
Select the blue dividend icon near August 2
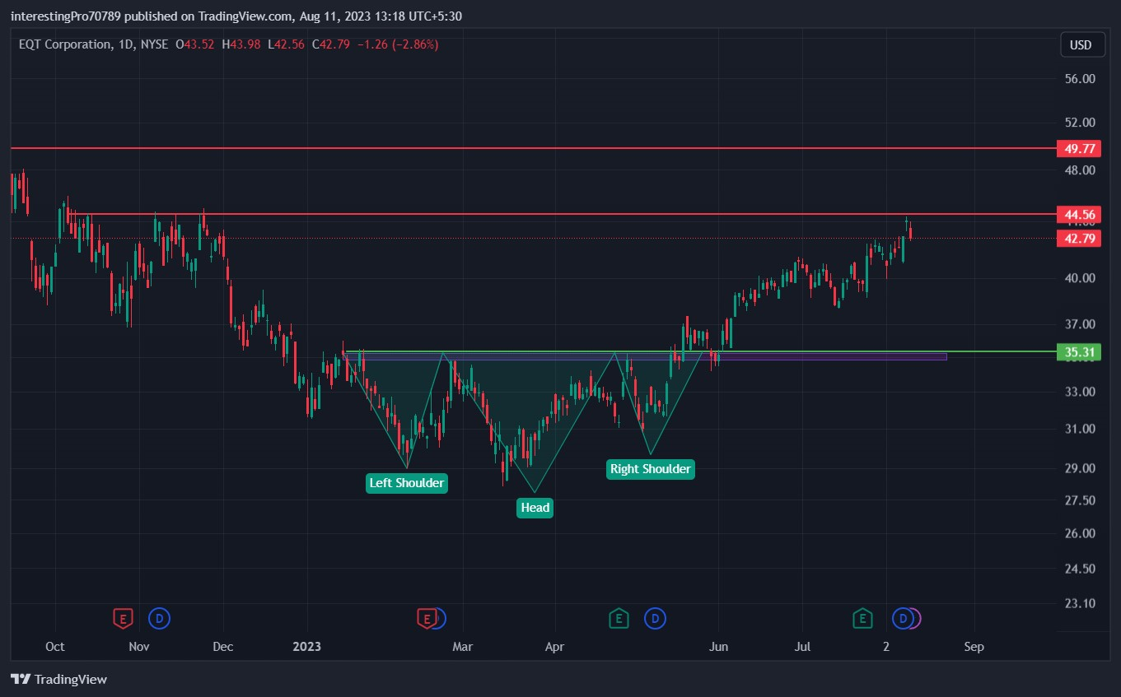pyautogui.click(x=904, y=618)
